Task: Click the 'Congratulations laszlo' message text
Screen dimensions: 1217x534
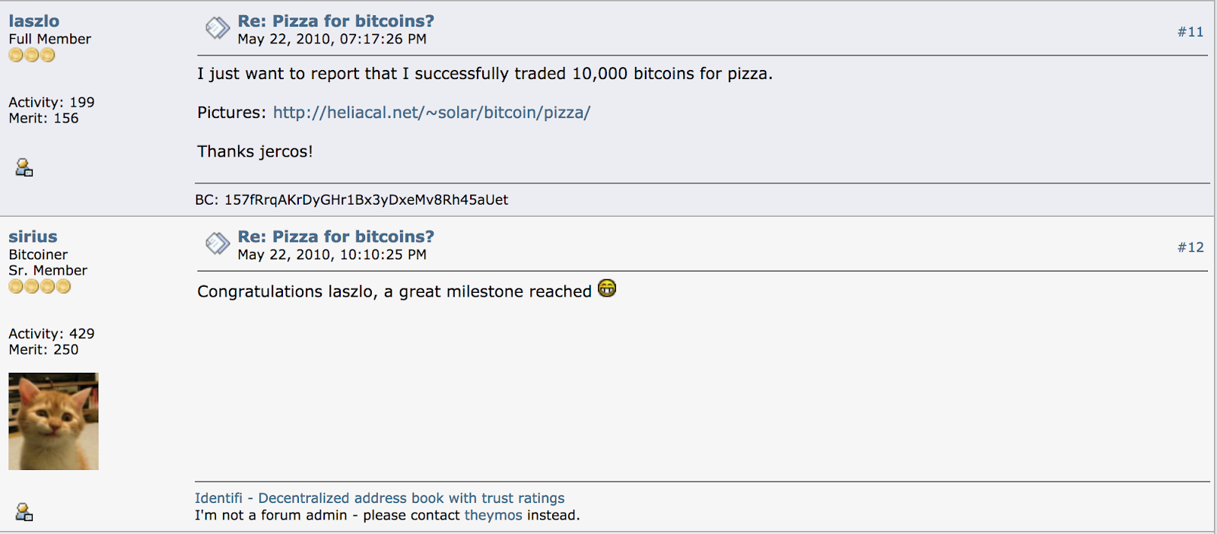Action: [394, 291]
